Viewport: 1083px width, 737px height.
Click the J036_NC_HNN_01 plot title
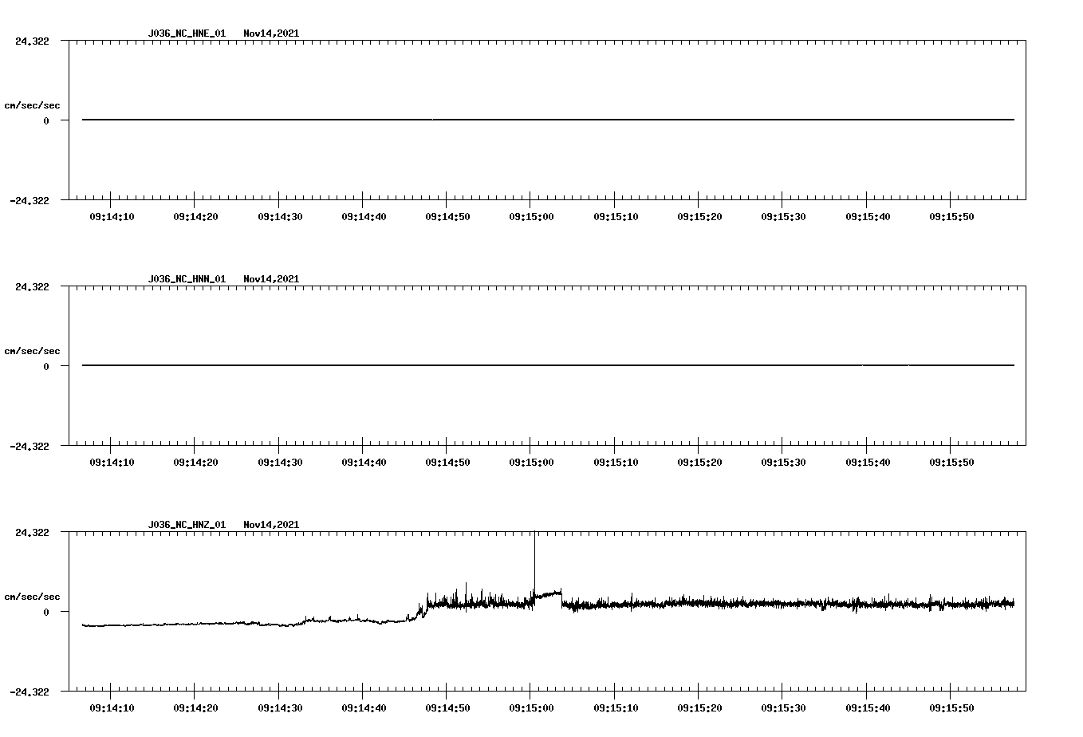pos(187,279)
